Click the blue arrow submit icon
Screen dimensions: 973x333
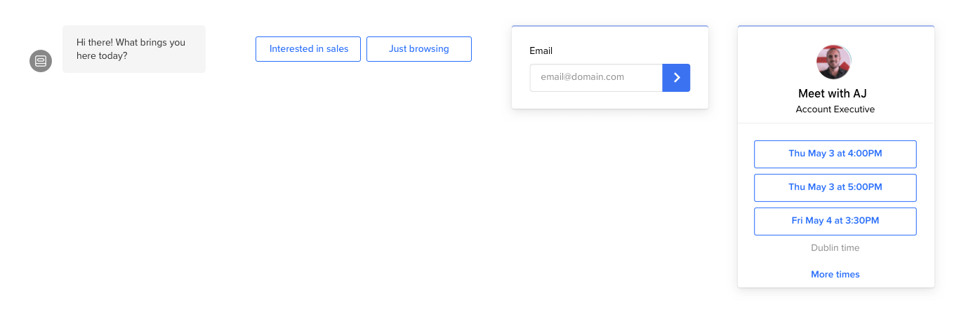[676, 78]
